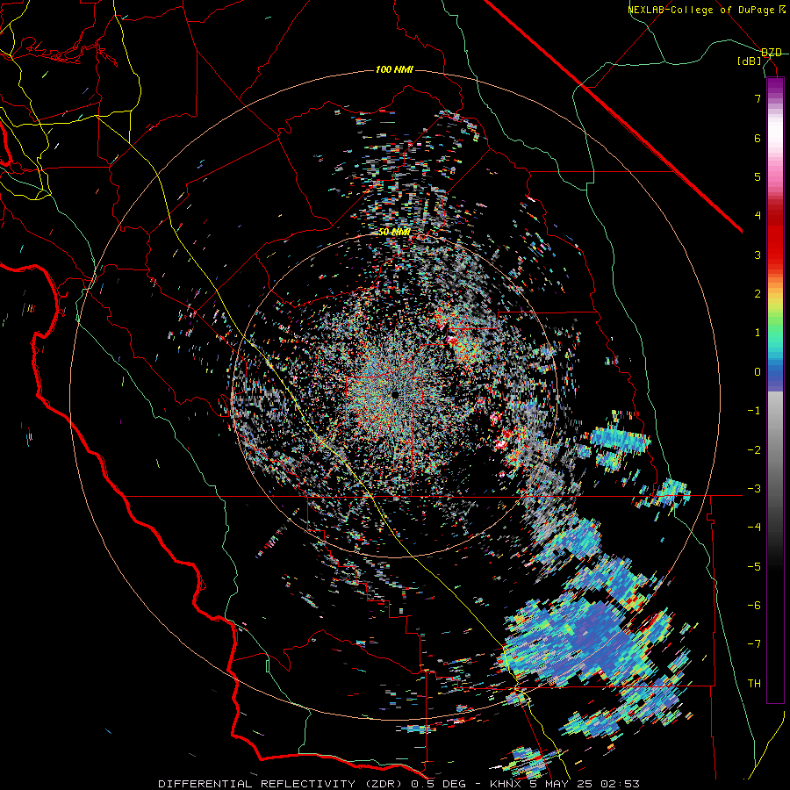Click the TH threshold scale label
This screenshot has height=790, width=790.
[754, 684]
